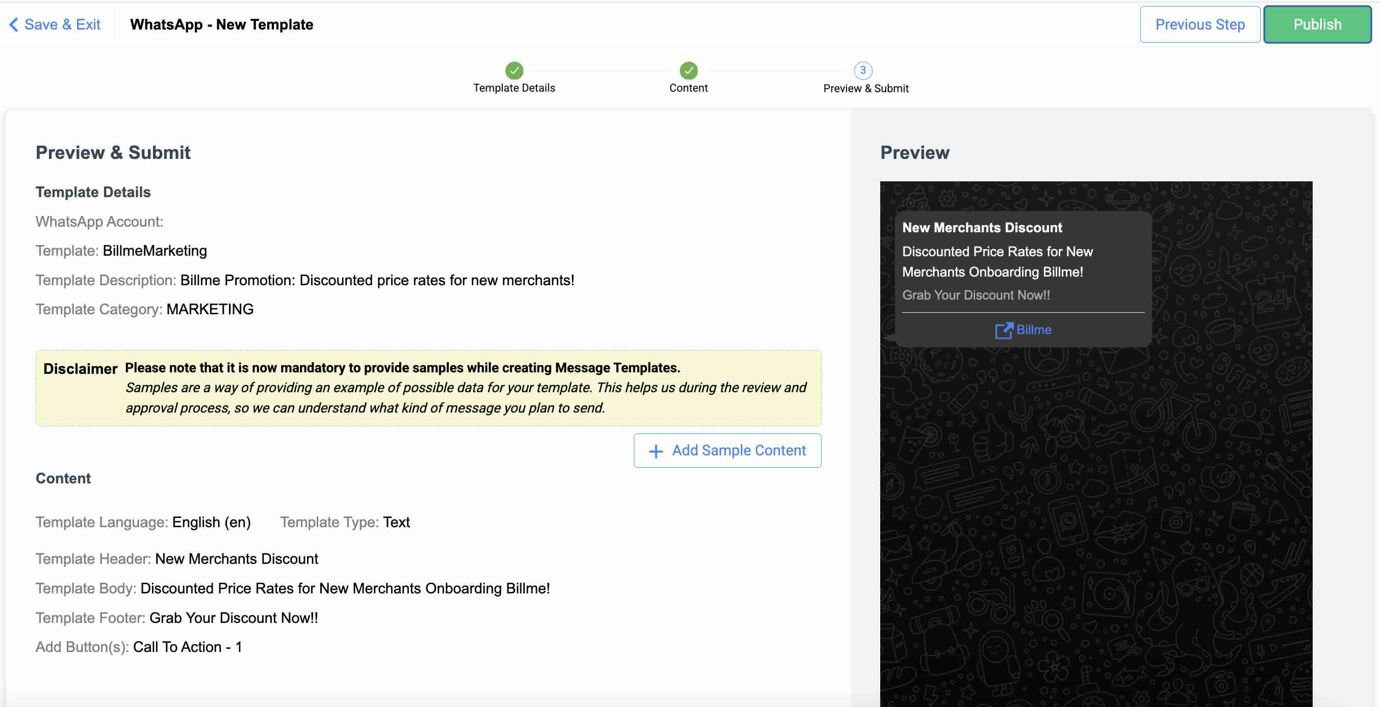
Task: Click the Add Sample Content button
Action: [727, 451]
